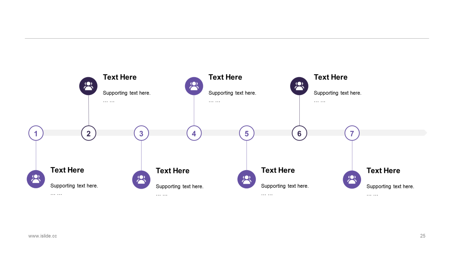
Task: Click the people icon above marker 6
Action: pos(299,86)
